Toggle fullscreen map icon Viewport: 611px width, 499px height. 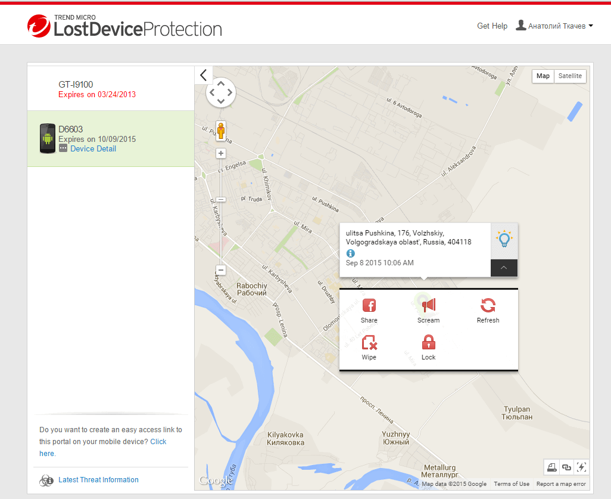(x=581, y=467)
